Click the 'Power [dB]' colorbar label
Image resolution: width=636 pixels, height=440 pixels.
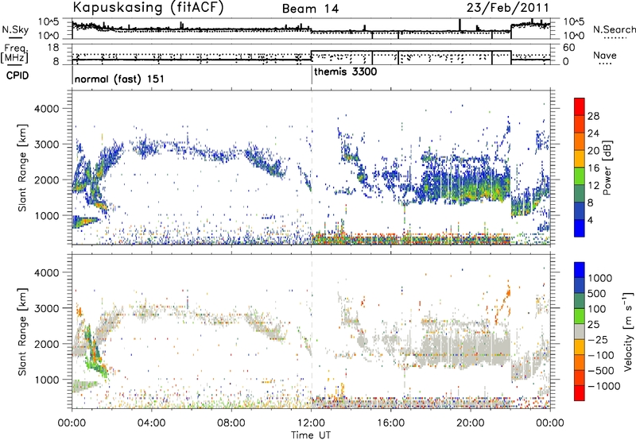point(607,168)
